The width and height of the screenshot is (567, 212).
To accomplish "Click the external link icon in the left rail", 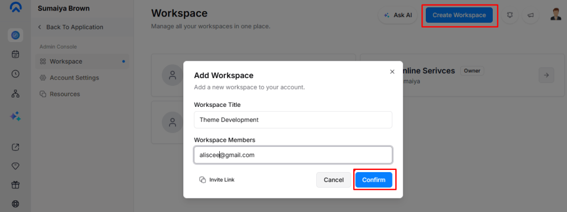I will [15, 147].
